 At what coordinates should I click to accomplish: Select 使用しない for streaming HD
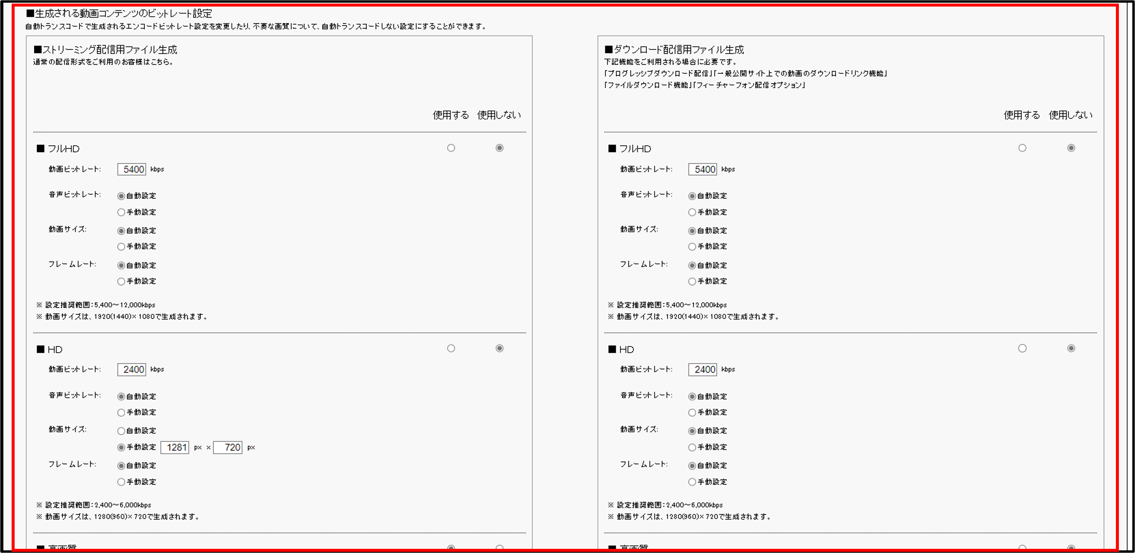[x=499, y=348]
